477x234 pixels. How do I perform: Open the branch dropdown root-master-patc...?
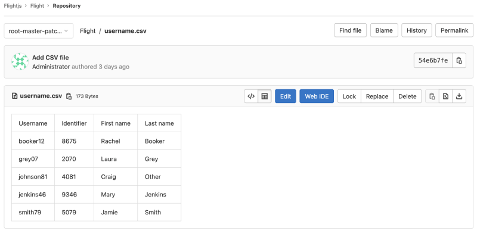pyautogui.click(x=39, y=31)
